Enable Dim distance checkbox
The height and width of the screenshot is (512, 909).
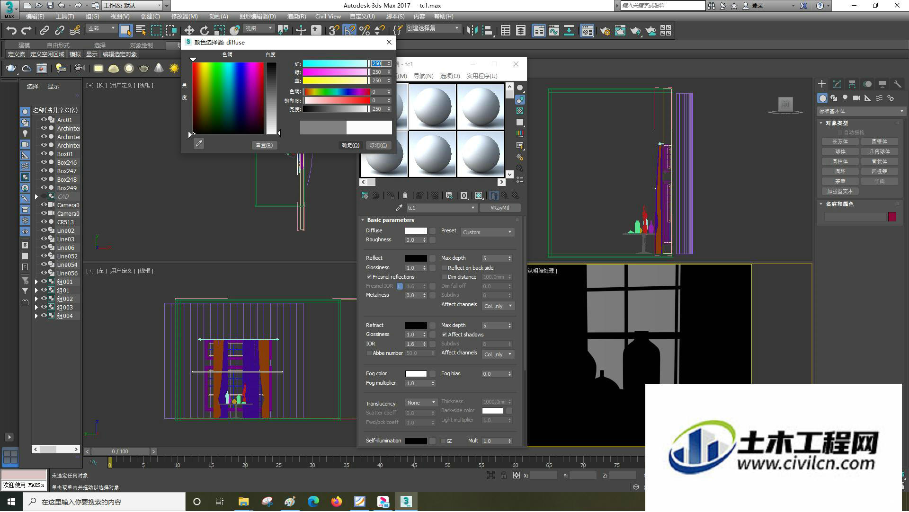445,277
